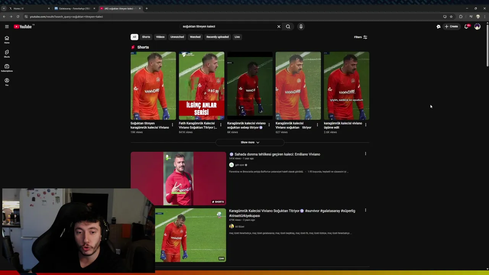This screenshot has height=275, width=489.
Task: Open the Soğuktan titreyen short thumbnail
Action: point(153,86)
